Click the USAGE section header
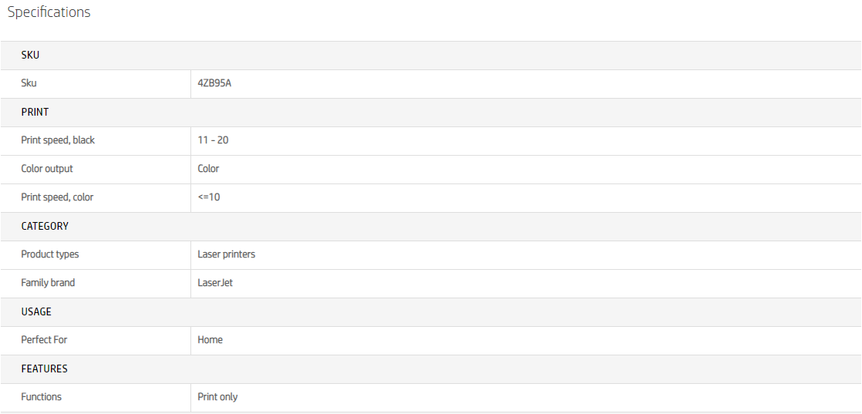Viewport: 862px width, 414px height. [36, 312]
